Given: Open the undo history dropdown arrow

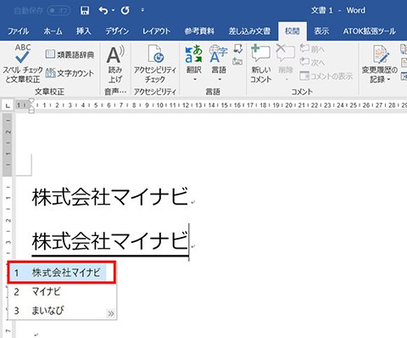Looking at the screenshot, I should pyautogui.click(x=113, y=10).
